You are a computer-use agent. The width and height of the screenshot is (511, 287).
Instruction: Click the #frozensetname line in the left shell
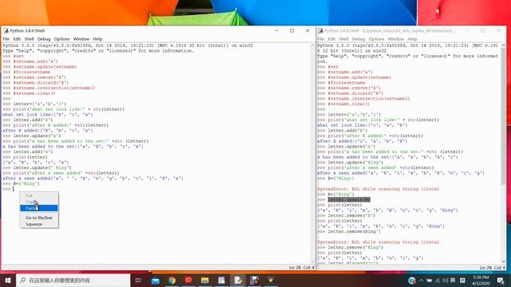32,72
